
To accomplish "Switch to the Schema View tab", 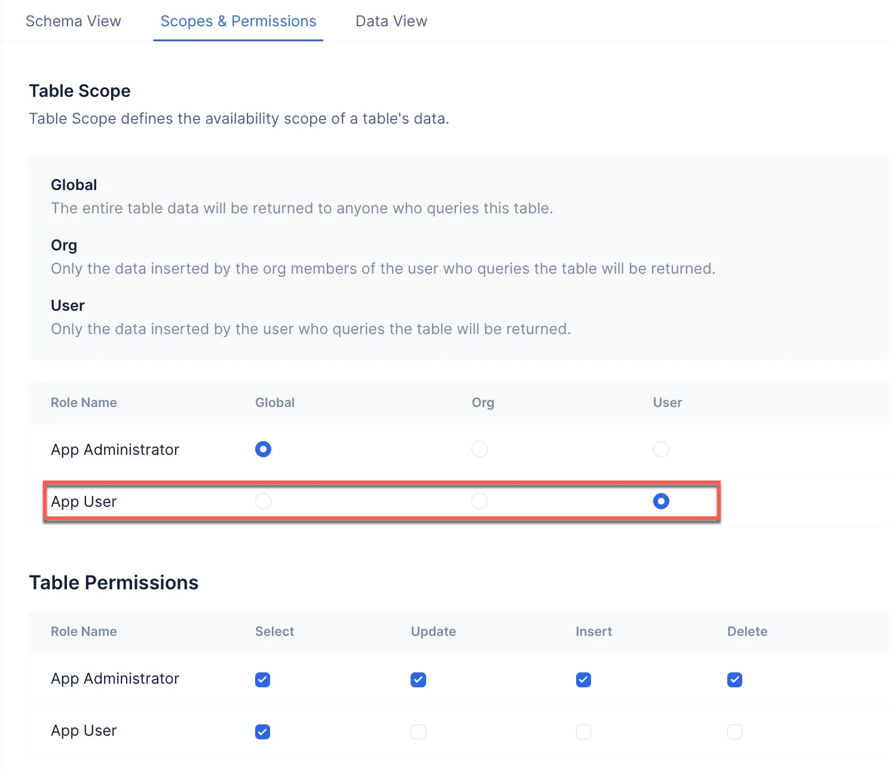I will (73, 21).
